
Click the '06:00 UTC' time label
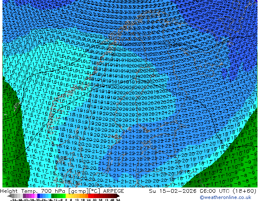[216, 191]
